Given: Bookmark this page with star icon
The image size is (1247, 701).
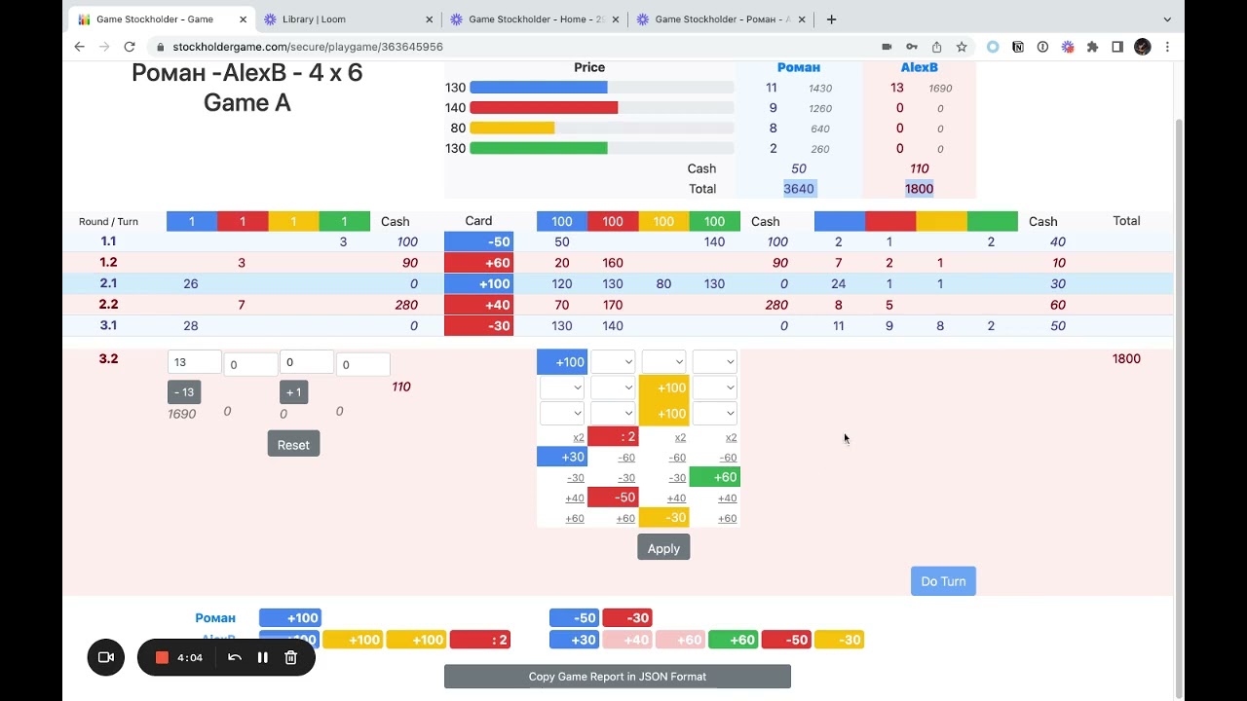Looking at the screenshot, I should click(962, 47).
